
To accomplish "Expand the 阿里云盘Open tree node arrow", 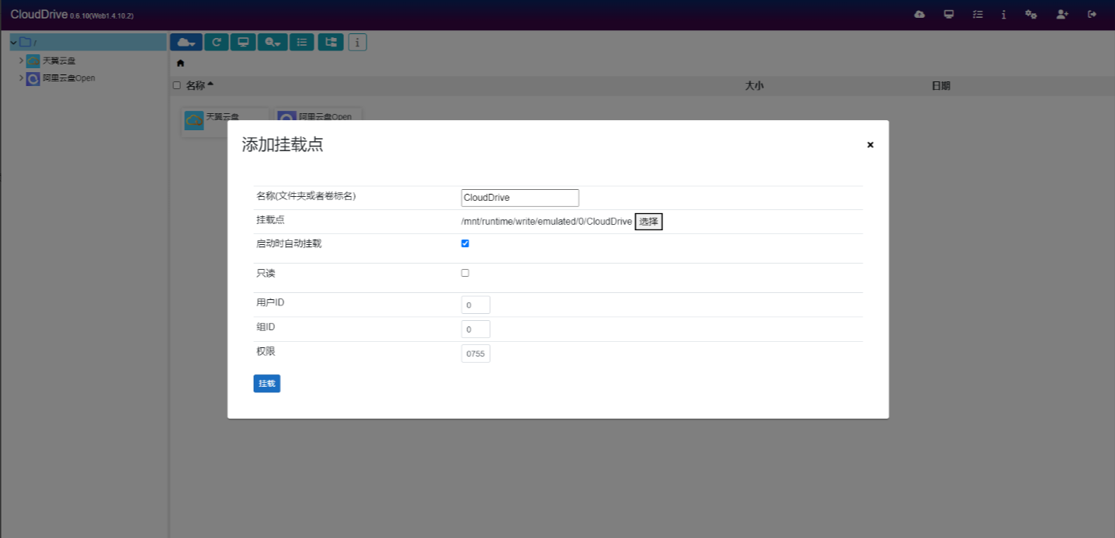I will coord(21,78).
